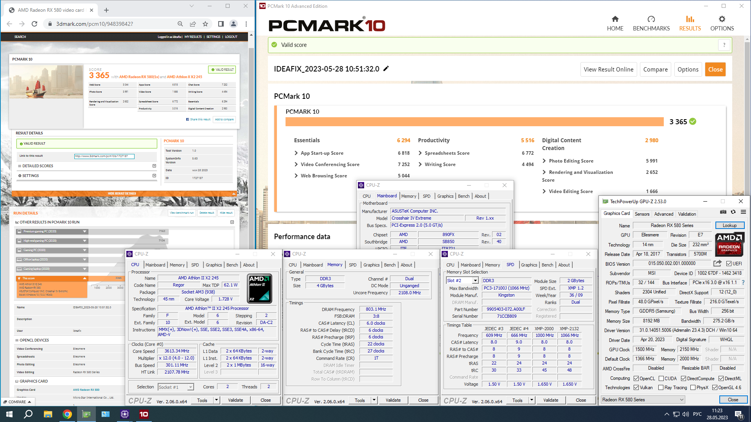Toggle UEFI checkbox in GPU-Z
Viewport: 751px width, 422px height.
tap(729, 264)
